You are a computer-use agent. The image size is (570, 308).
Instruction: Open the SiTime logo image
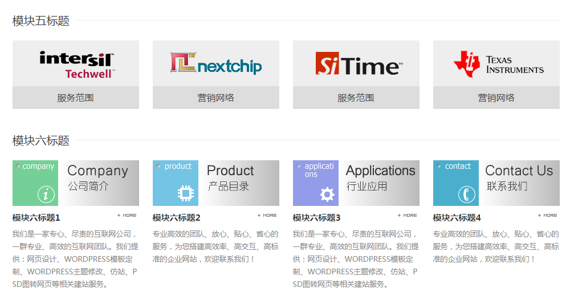tap(356, 64)
